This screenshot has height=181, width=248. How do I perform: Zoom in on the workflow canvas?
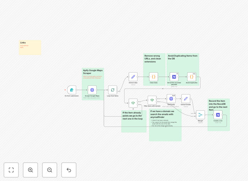30,170
